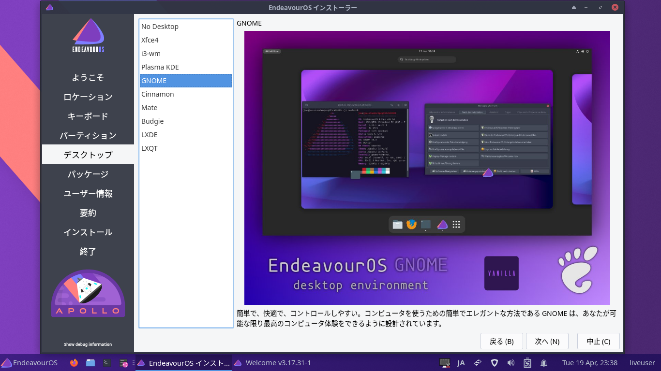Viewport: 661px width, 371px height.
Task: Choose Cinnamon desktop environment
Action: (x=186, y=94)
